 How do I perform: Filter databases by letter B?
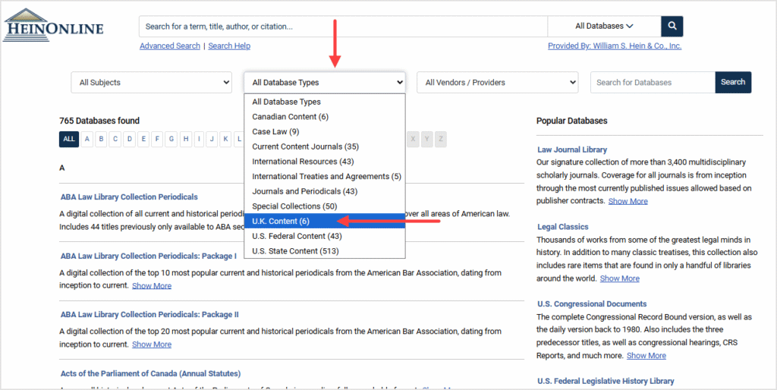click(x=101, y=140)
